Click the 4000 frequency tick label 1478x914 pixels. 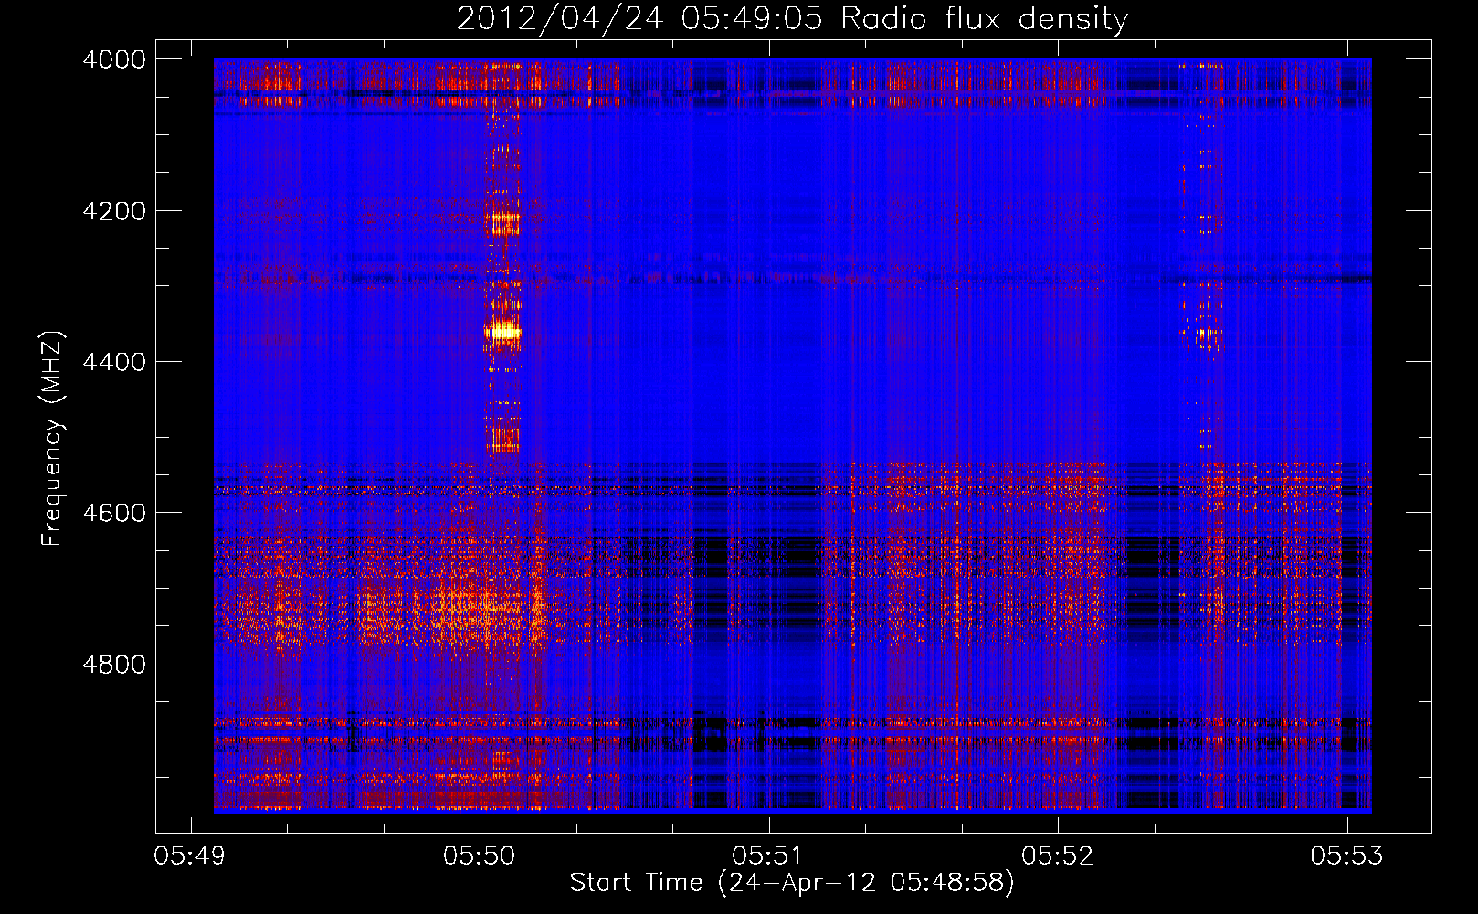point(114,59)
